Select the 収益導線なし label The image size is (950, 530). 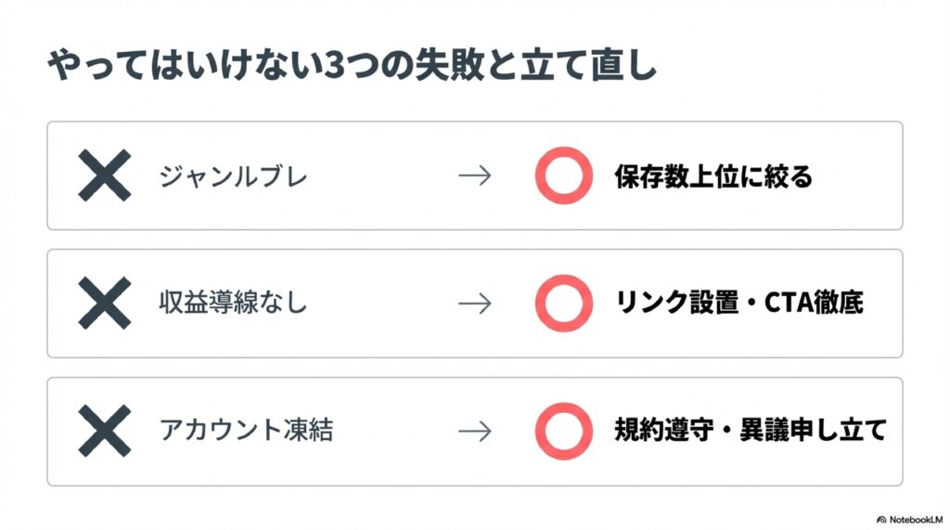232,304
